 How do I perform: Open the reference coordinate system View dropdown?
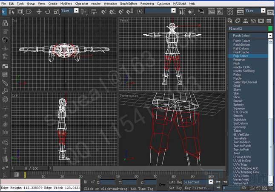[x=76, y=11]
